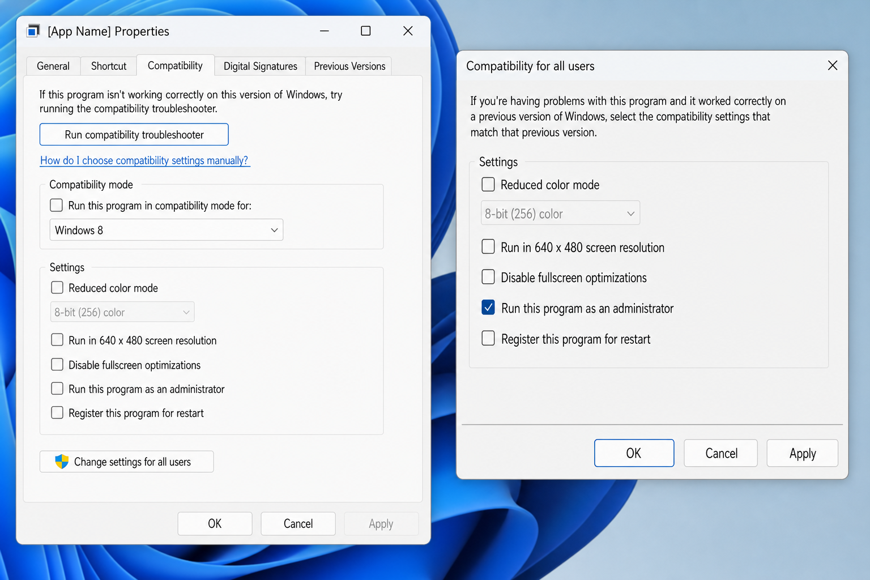Click the shield icon on Change settings button

(x=62, y=462)
